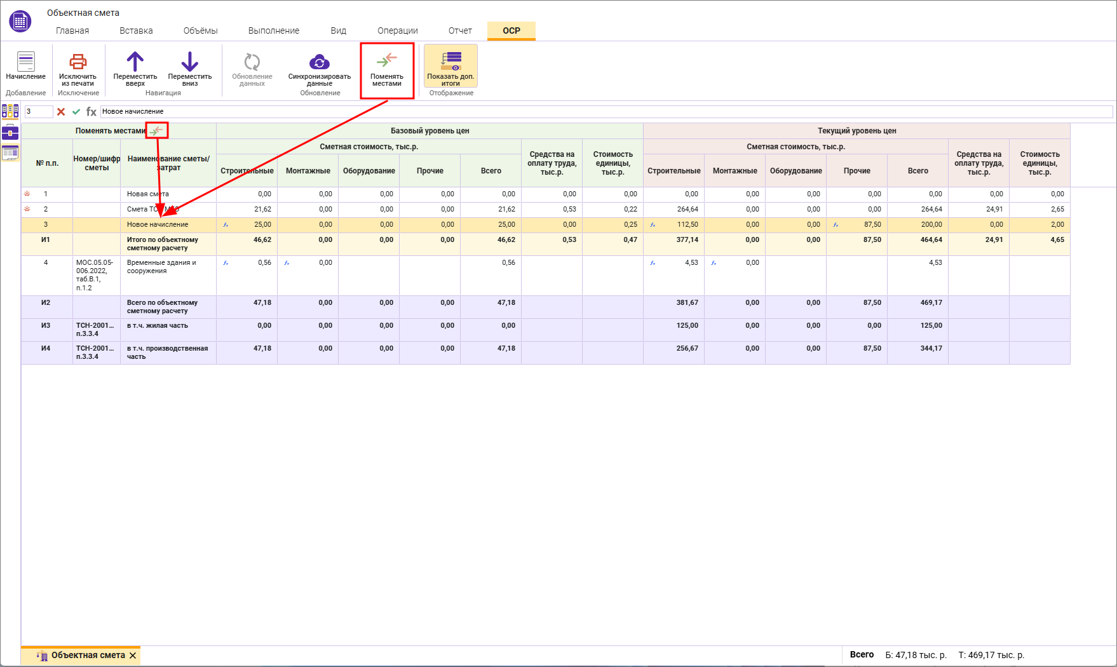The image size is (1117, 667).
Task: Confirm entry with green checkmark
Action: 76,112
